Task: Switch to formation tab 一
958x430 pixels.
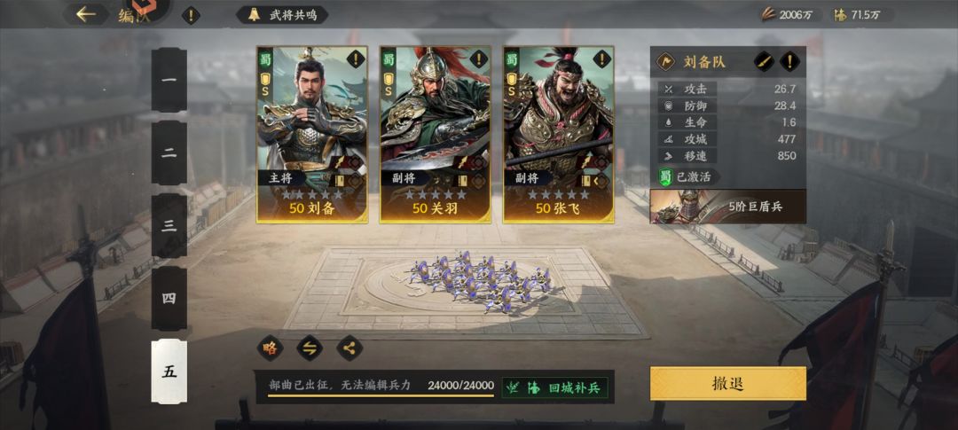Action: [169, 80]
